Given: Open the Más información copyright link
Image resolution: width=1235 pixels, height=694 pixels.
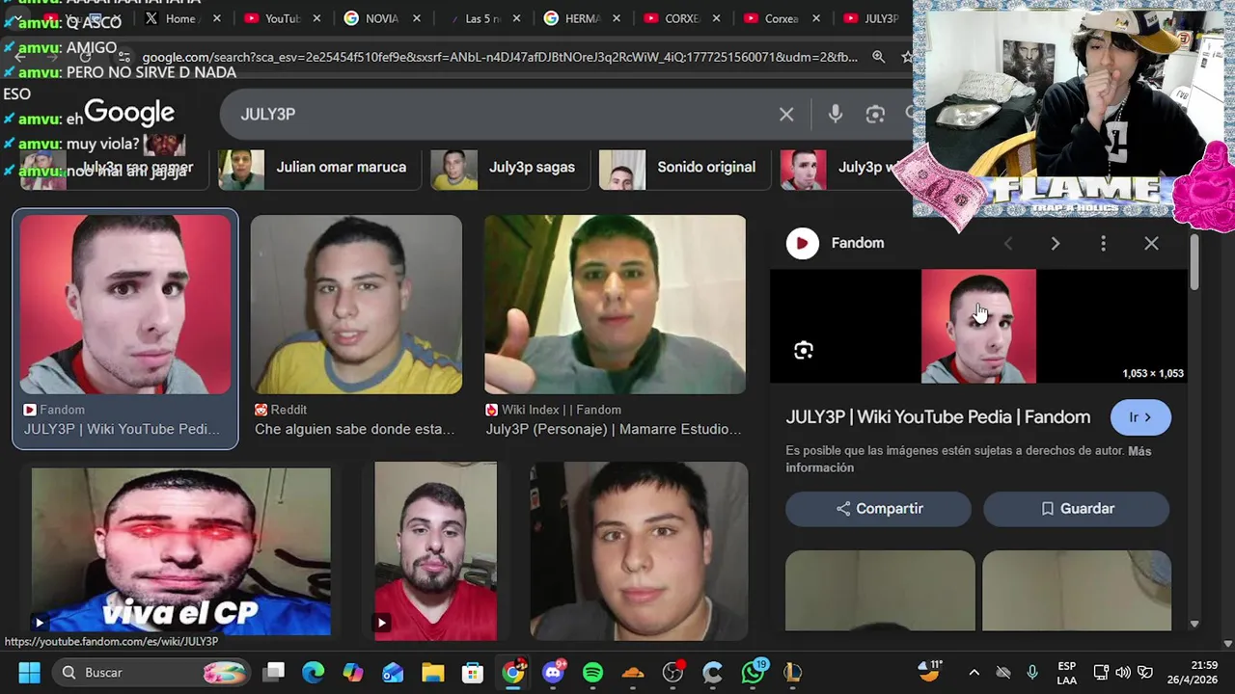Looking at the screenshot, I should coord(969,460).
